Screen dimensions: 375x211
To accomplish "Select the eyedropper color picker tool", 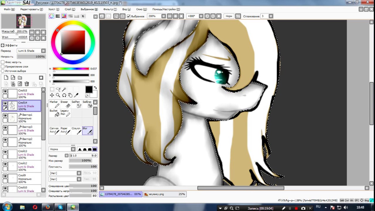I will (x=76, y=95).
